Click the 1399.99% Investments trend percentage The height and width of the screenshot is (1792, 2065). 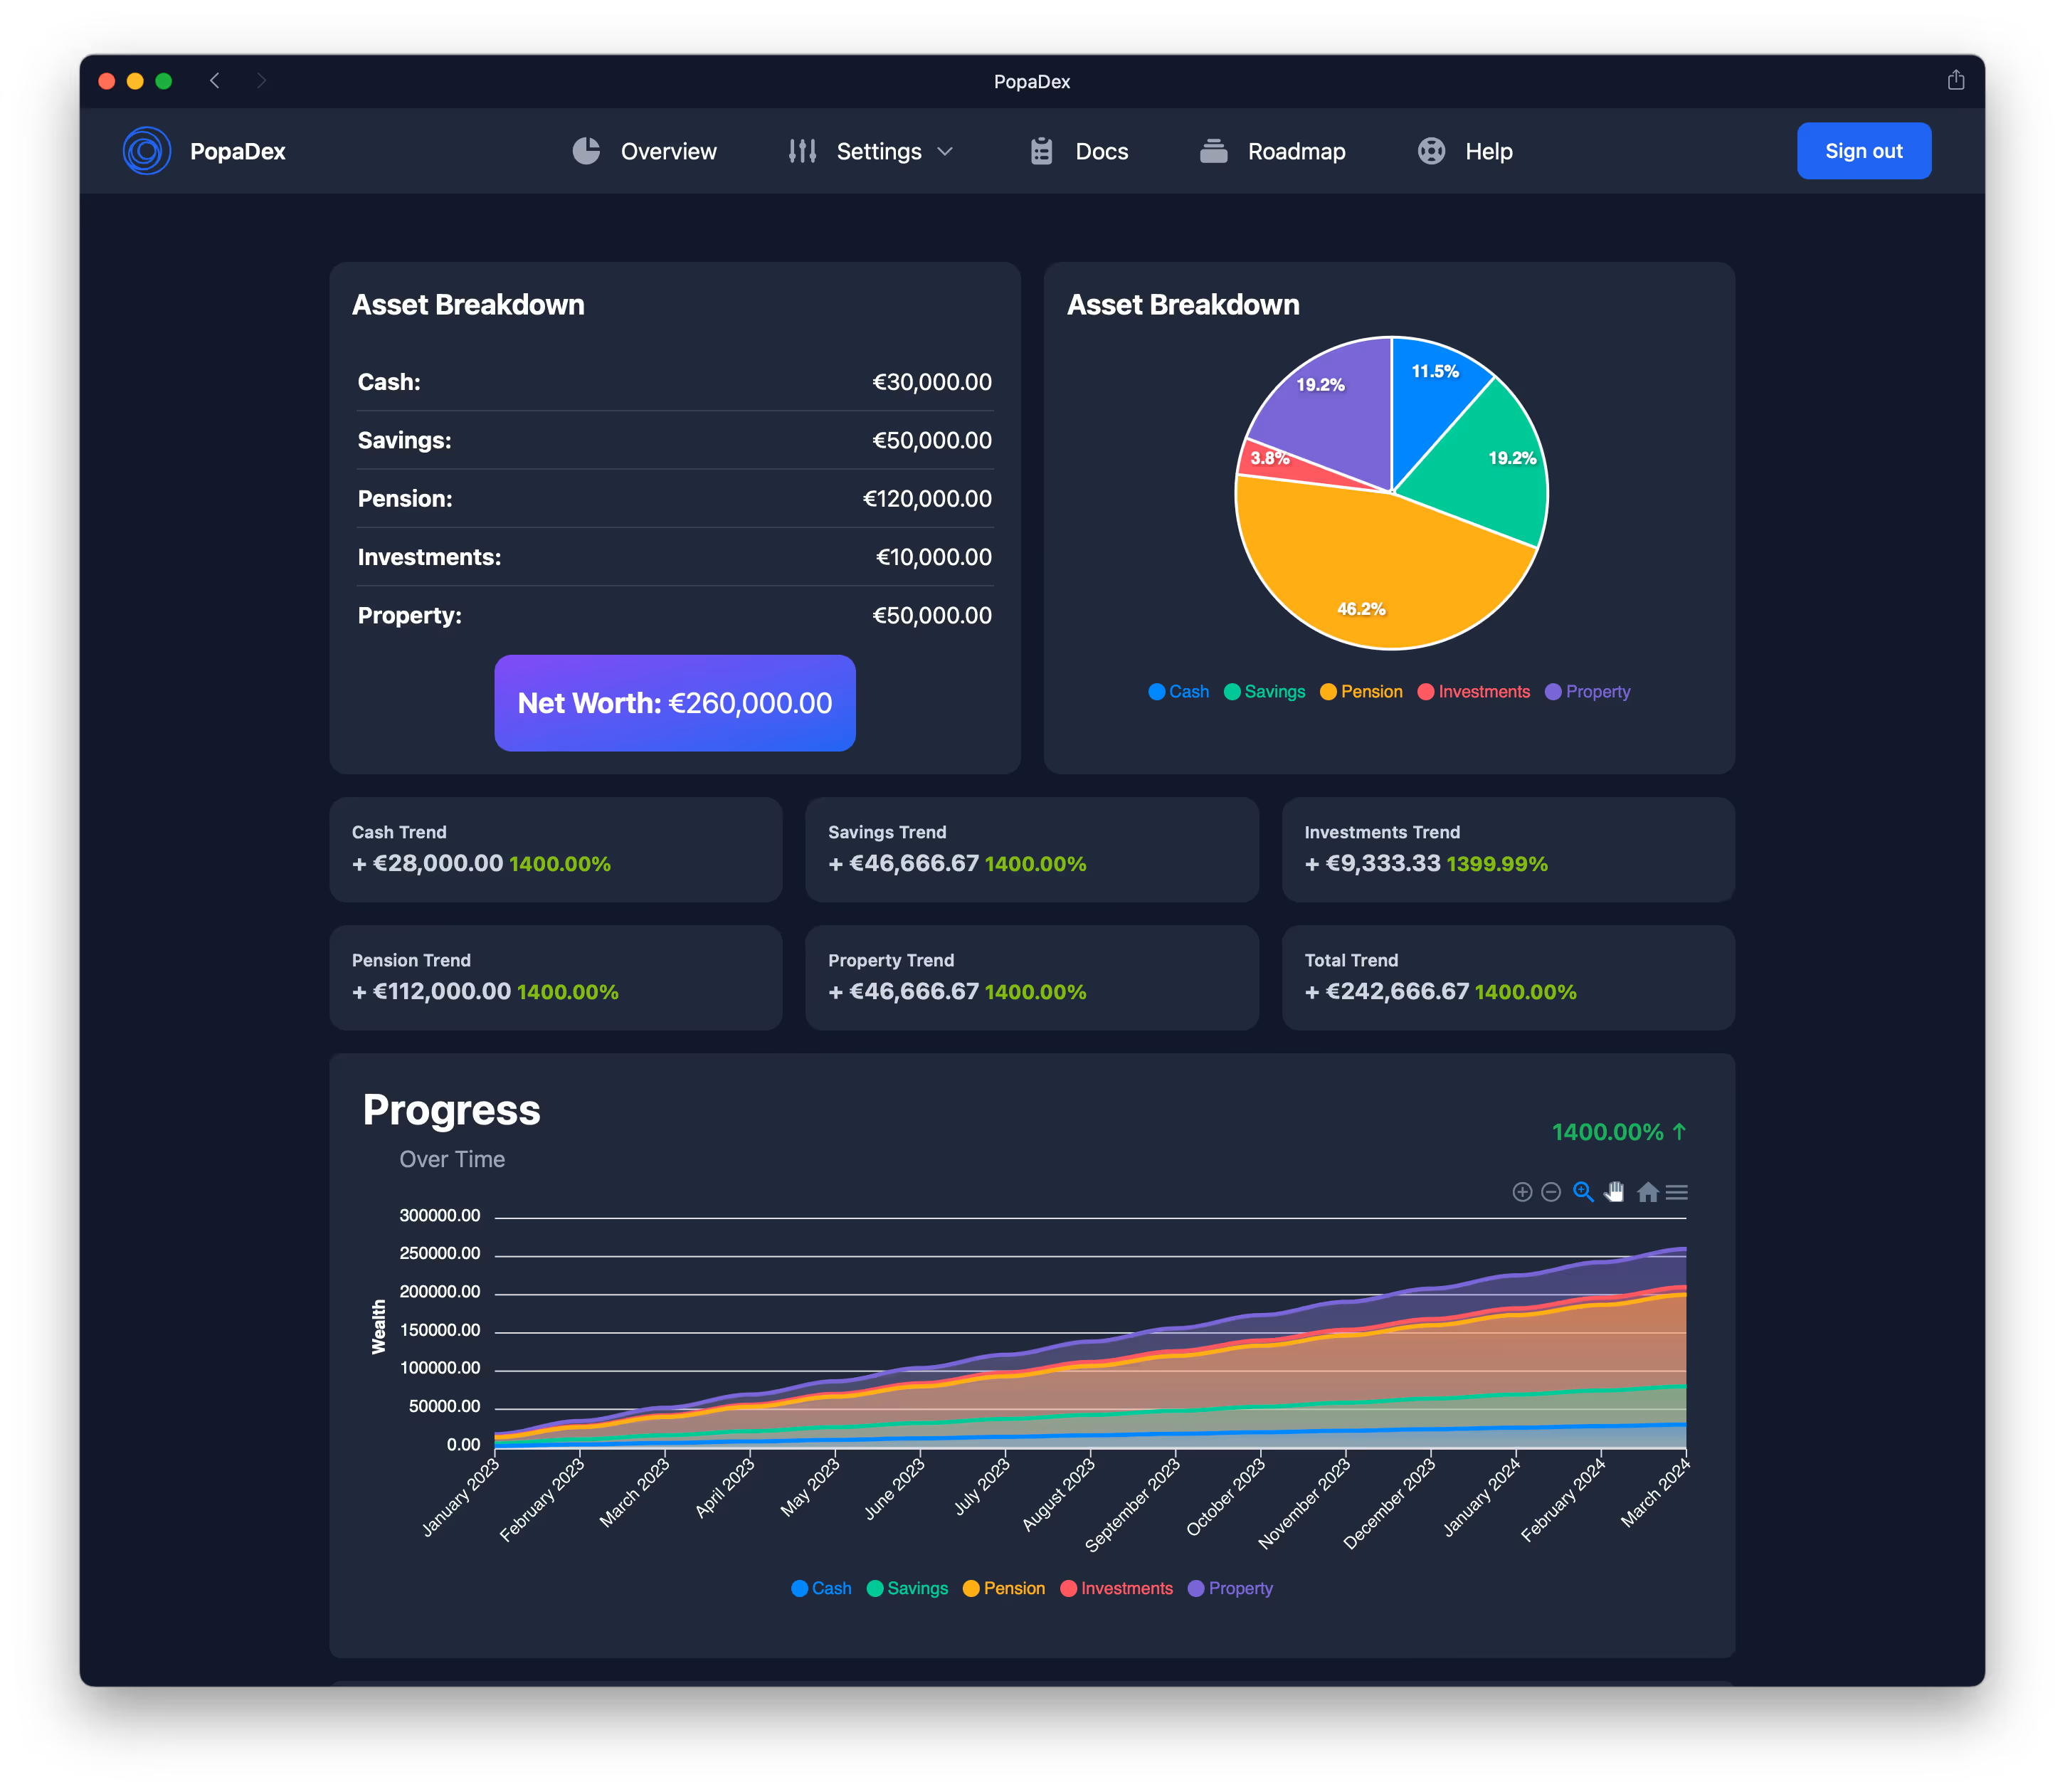1496,864
